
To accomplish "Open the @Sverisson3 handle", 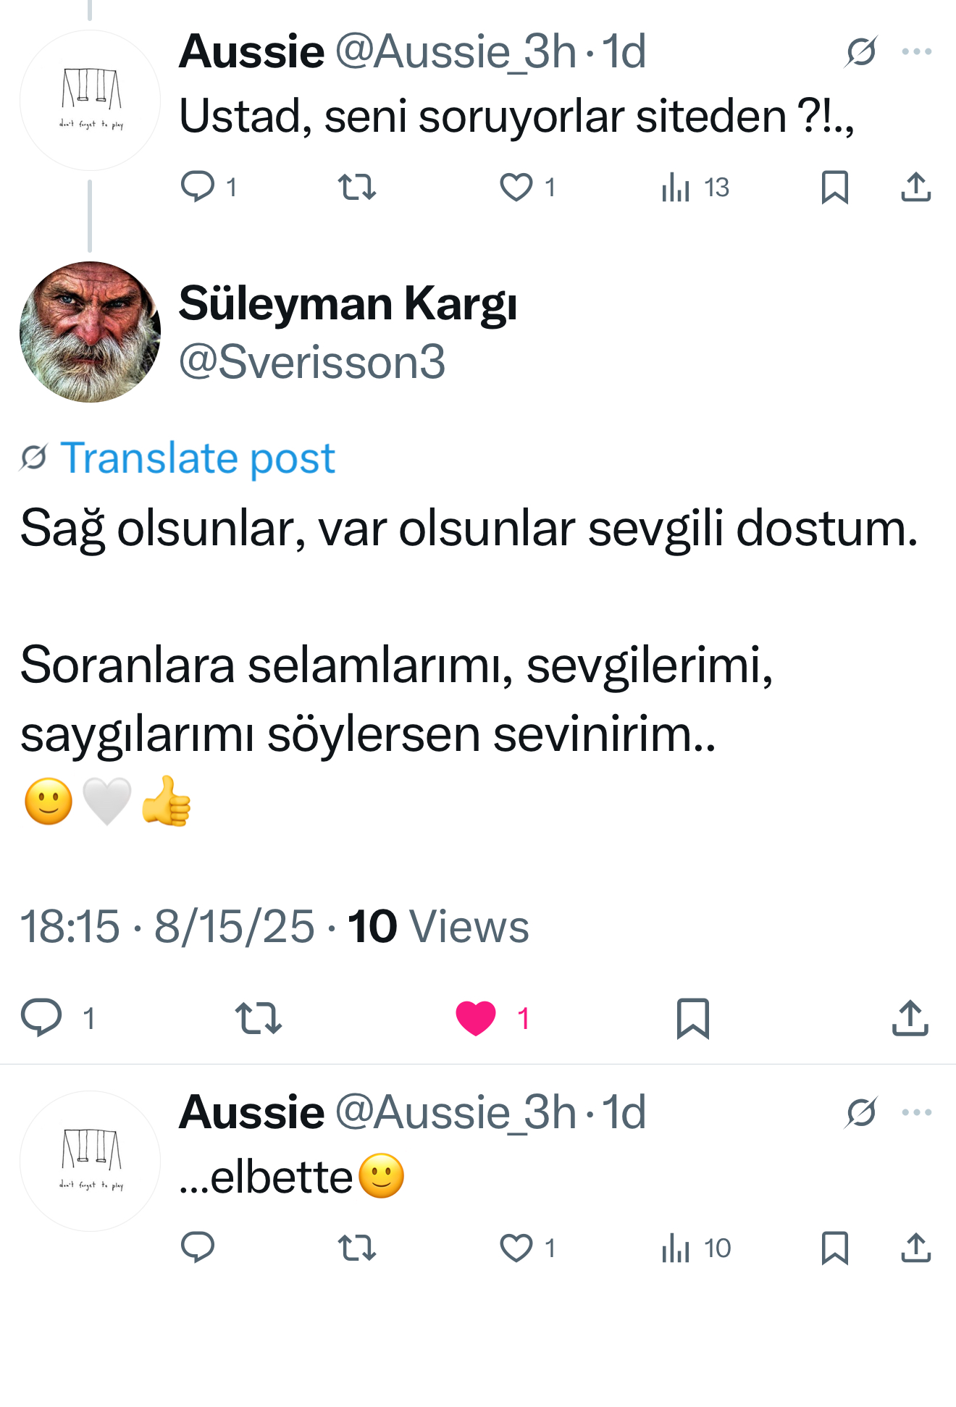I will 311,361.
